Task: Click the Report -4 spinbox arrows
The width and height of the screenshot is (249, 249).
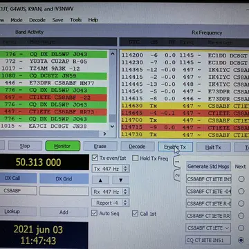Action: (x=126, y=203)
